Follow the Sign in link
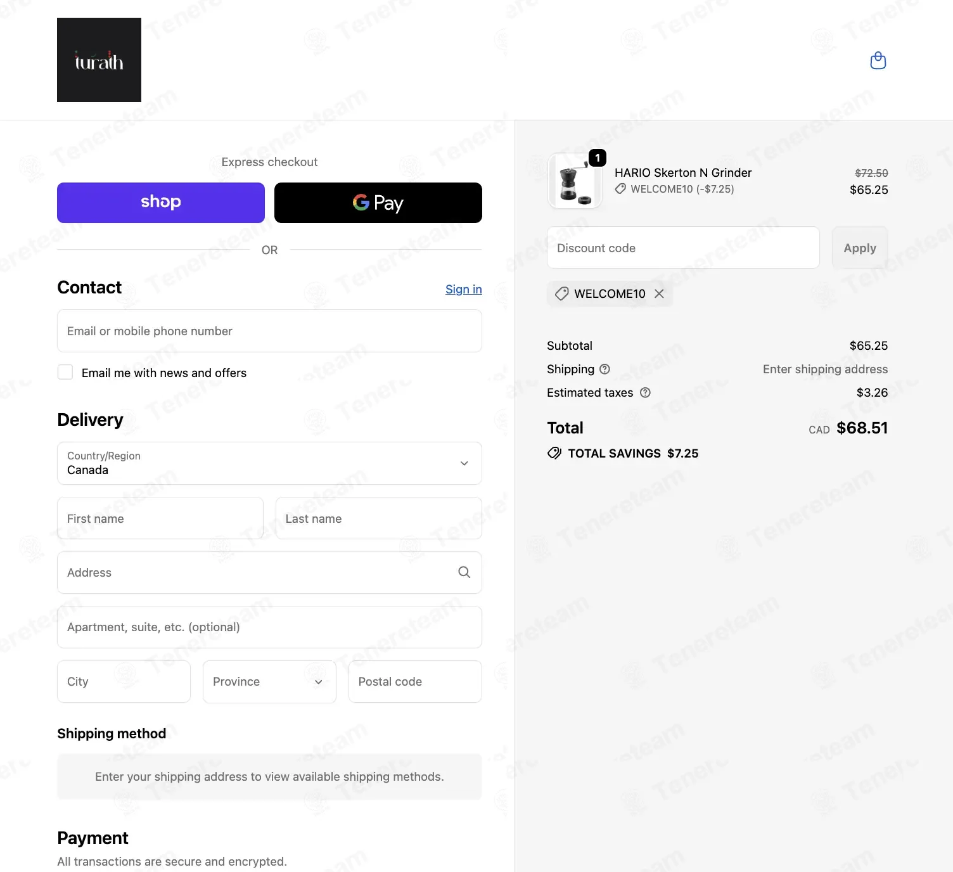 click(464, 289)
